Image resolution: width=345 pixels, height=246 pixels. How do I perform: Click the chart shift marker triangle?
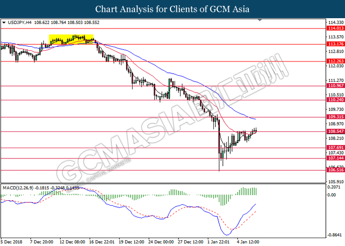[x=260, y=20]
